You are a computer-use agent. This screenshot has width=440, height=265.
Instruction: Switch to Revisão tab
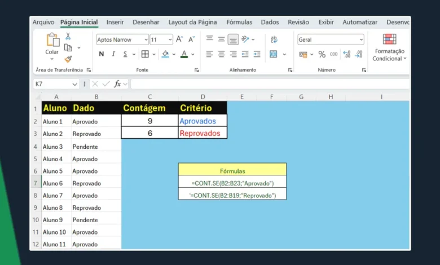(x=298, y=22)
